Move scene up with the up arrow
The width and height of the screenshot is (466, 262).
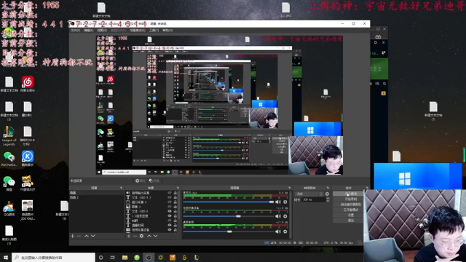[87, 236]
